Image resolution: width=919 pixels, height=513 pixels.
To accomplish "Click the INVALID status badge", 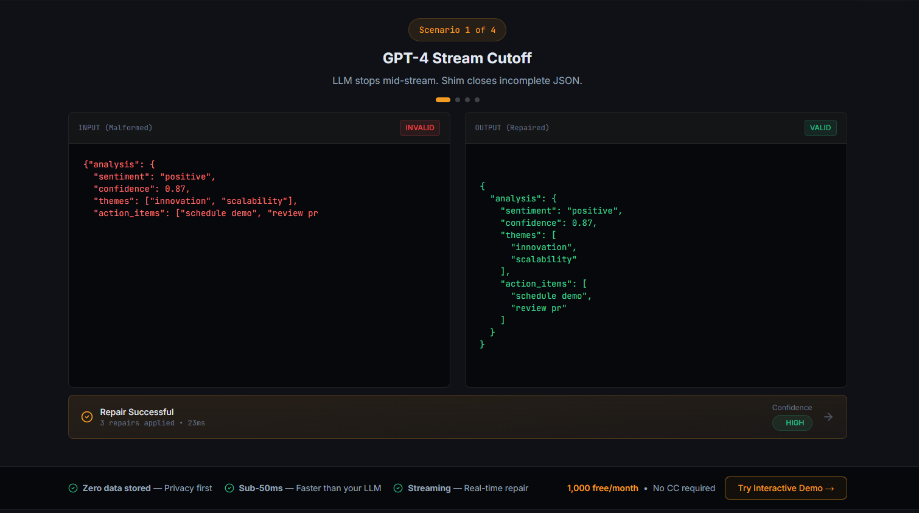I will [x=420, y=128].
